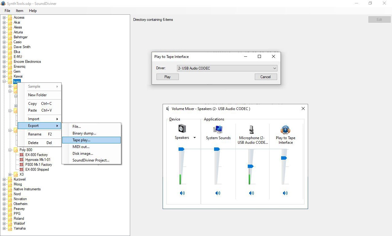The width and height of the screenshot is (392, 236).
Task: Expand the Yamaha folder node
Action: [x=4, y=228]
